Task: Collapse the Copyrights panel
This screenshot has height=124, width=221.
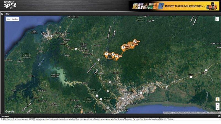Action: [219, 116]
